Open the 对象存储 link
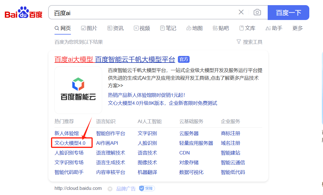This screenshot has height=195, width=323. [x=189, y=163]
